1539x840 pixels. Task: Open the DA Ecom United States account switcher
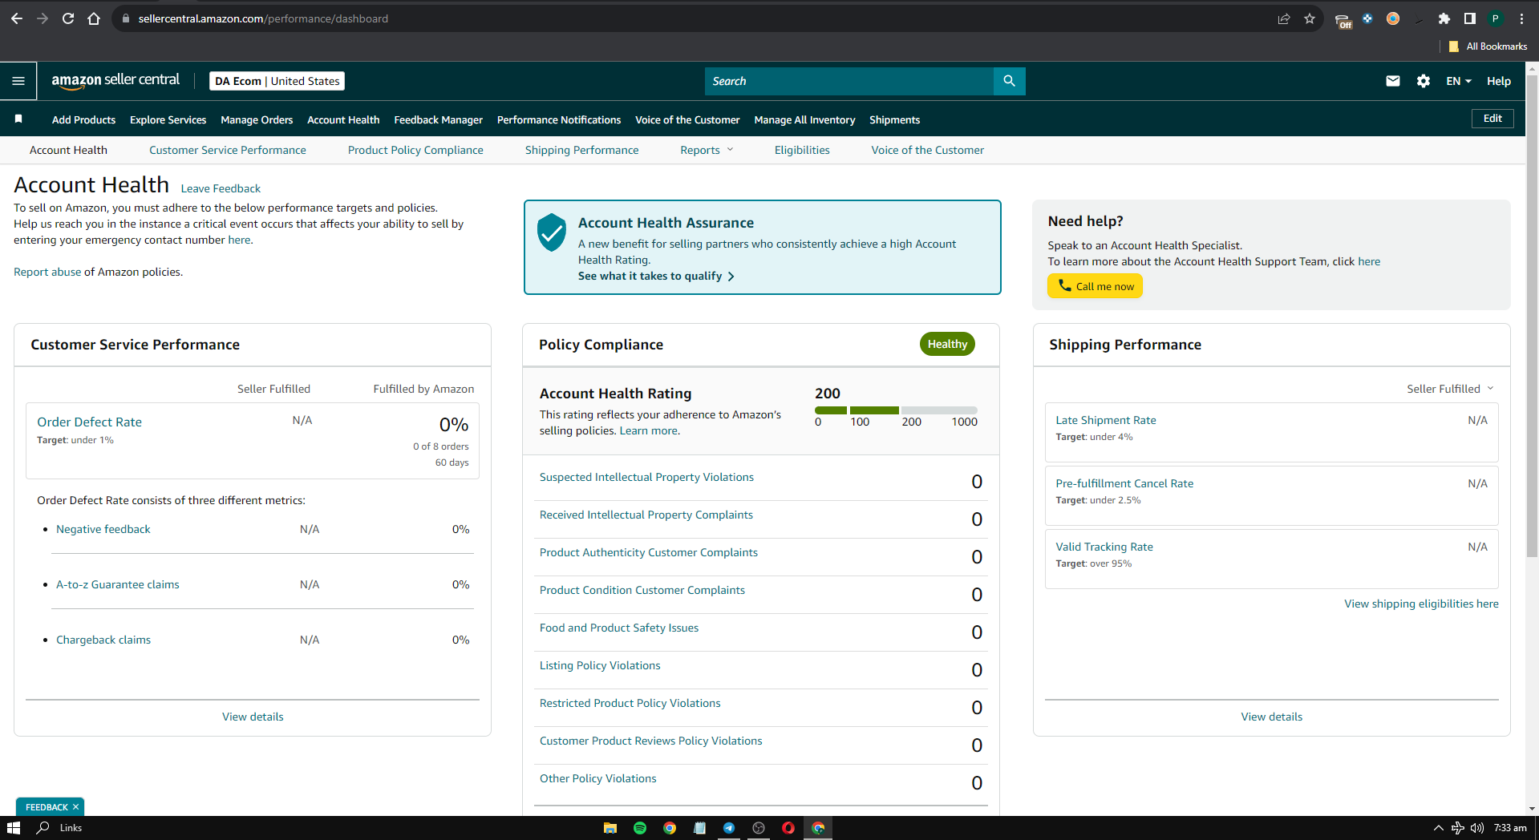277,81
